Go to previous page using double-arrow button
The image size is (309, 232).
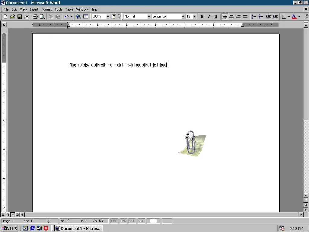306,200
